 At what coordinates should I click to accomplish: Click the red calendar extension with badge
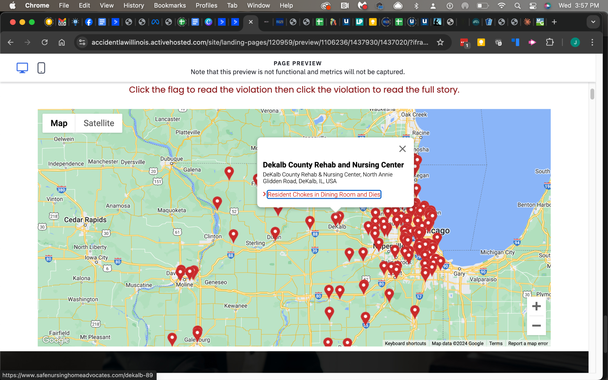coord(464,43)
